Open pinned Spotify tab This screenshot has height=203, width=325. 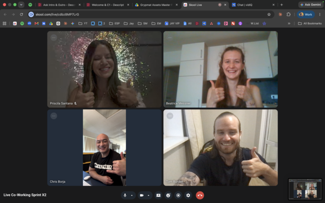(30, 5)
